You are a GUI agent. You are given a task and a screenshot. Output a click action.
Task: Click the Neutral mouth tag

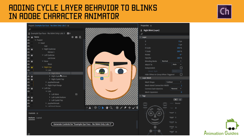pos(171,103)
